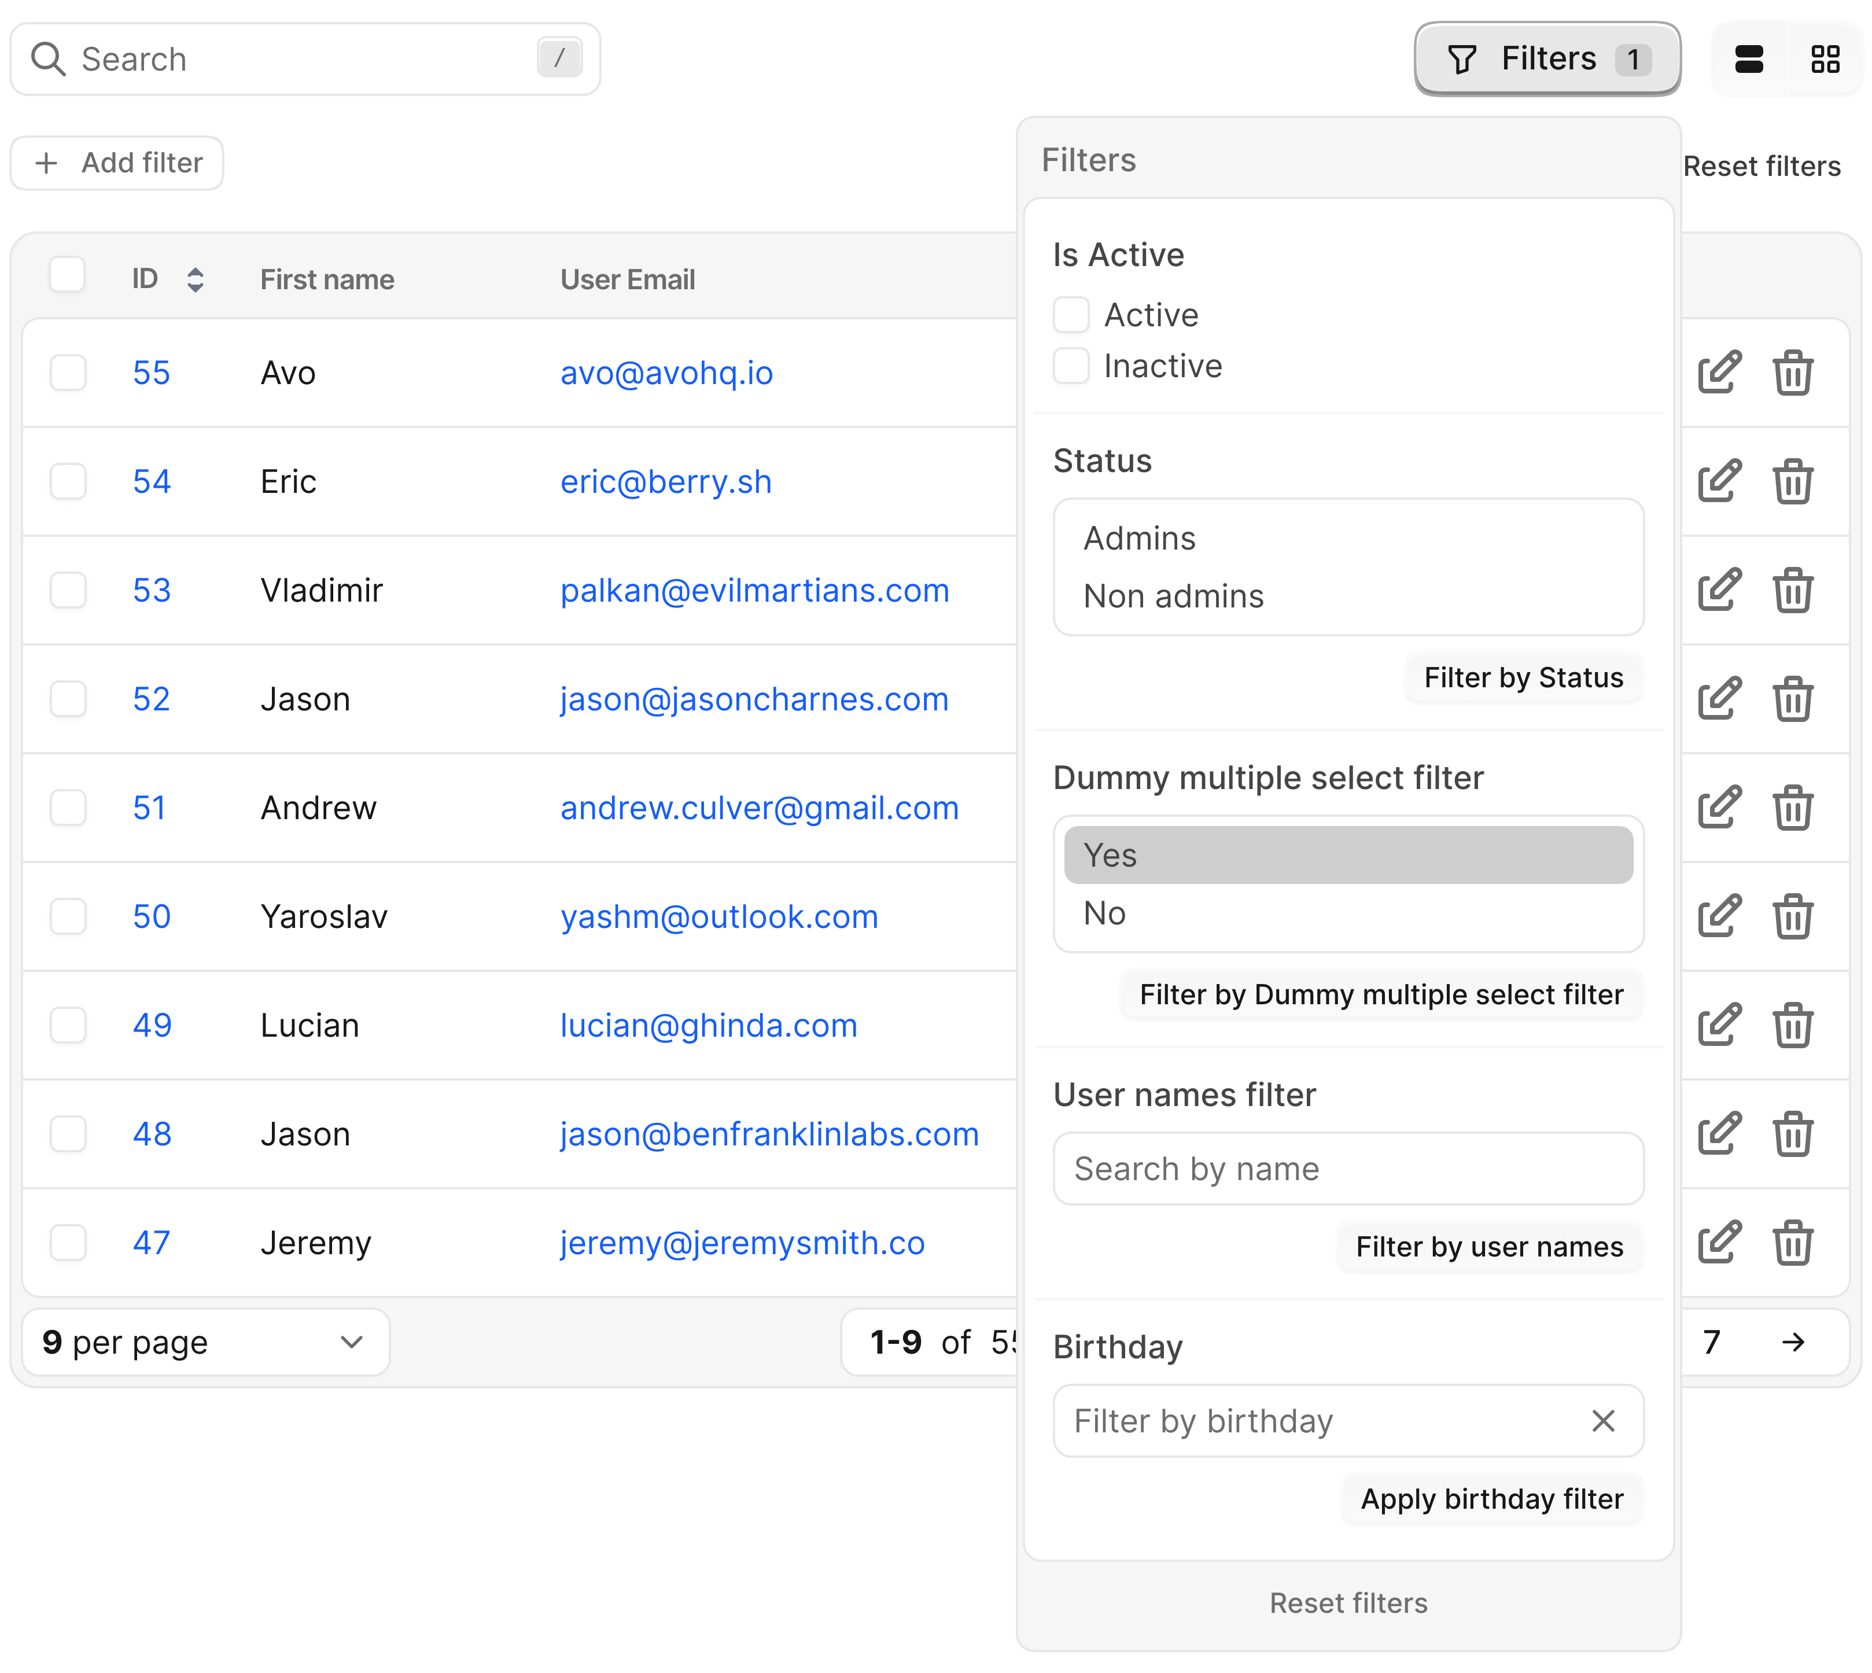Open user ID 55 link

click(x=152, y=373)
